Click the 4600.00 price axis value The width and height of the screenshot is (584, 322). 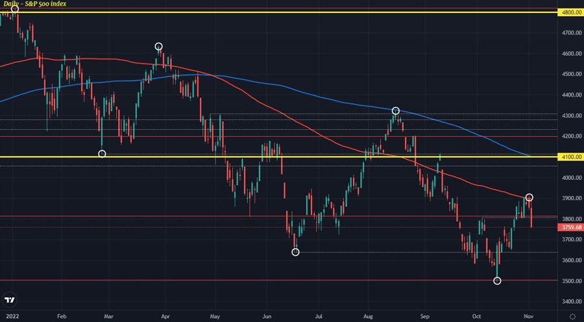572,54
